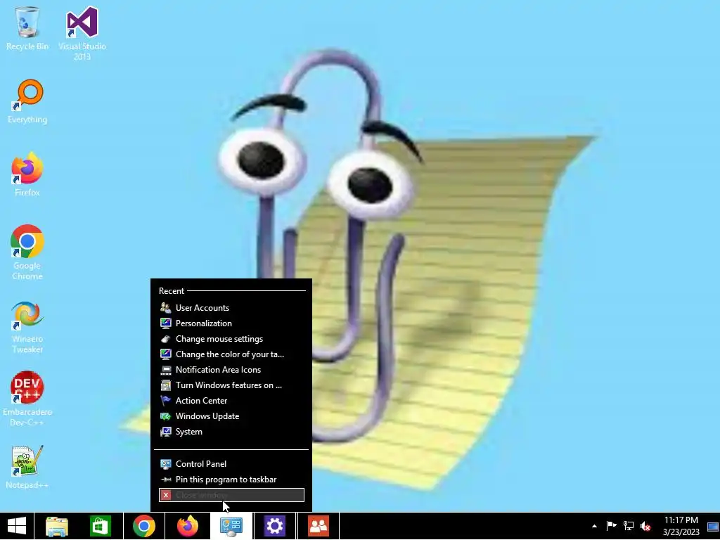Show hidden system tray icons
720x540 pixels.
pyautogui.click(x=594, y=526)
